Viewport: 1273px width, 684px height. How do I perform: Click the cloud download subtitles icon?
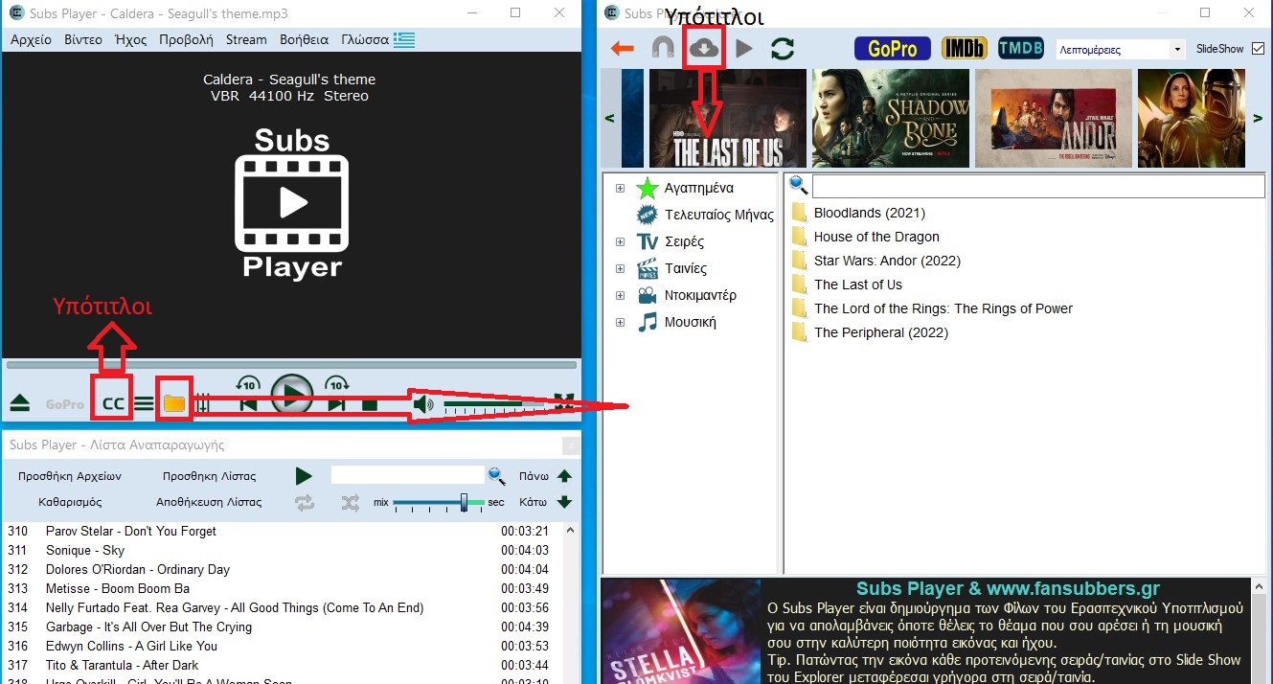tap(704, 48)
